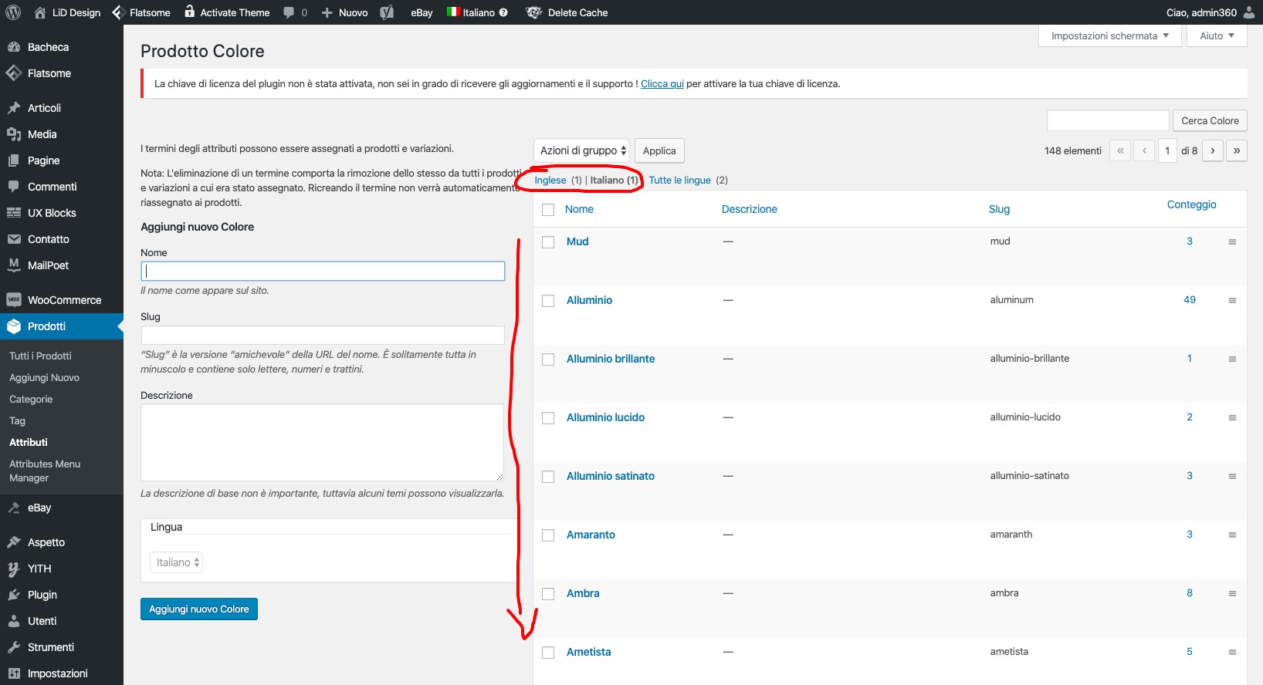Open the Yoast SEO toolbar icon
The width and height of the screenshot is (1263, 685).
click(x=388, y=12)
